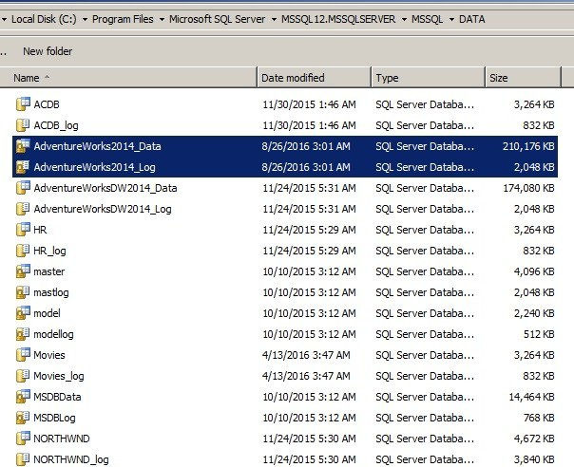Click the 174,080 KB size value
Viewport: 574px width, 467px height.
coord(528,188)
